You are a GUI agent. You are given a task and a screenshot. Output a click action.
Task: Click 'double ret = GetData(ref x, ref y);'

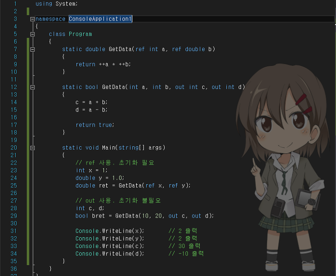(133, 186)
